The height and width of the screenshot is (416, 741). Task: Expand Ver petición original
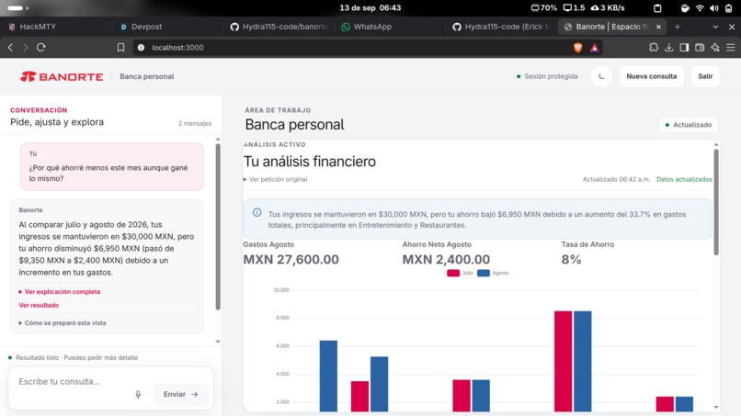276,179
